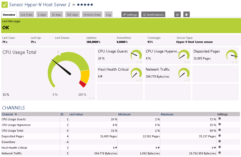The width and height of the screenshot is (241, 157).
Task: Click the Settings button
Action: pyautogui.click(x=130, y=15)
